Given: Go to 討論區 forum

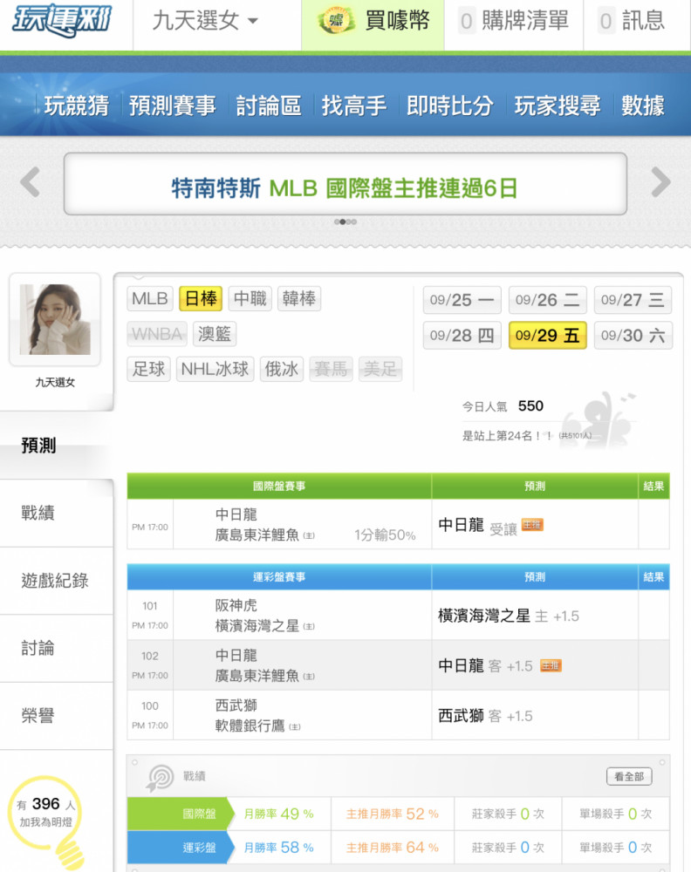Looking at the screenshot, I should tap(269, 106).
